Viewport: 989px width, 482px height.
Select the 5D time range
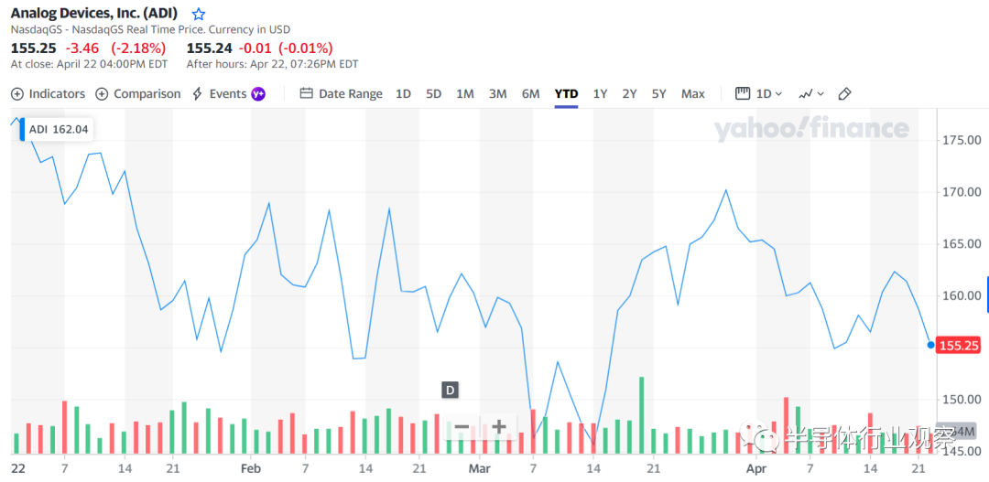[433, 94]
